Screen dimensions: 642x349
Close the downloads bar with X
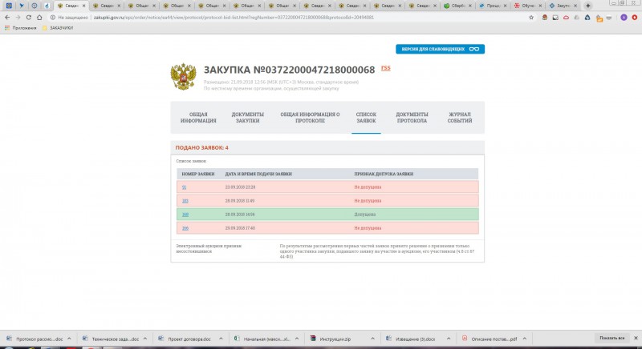point(636,338)
